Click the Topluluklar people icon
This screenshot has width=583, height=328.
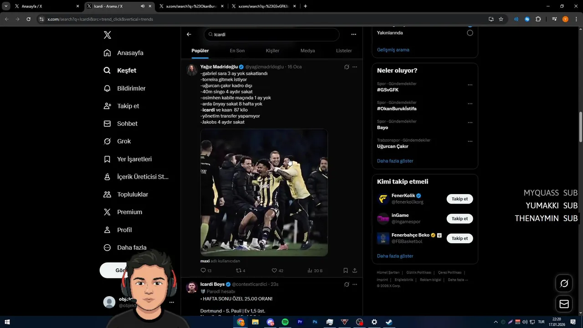point(107,194)
